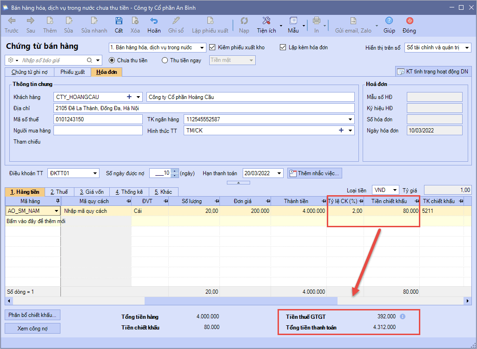Open the Tiện ích dropdown arrow
477x349 pixels.
coord(281,26)
